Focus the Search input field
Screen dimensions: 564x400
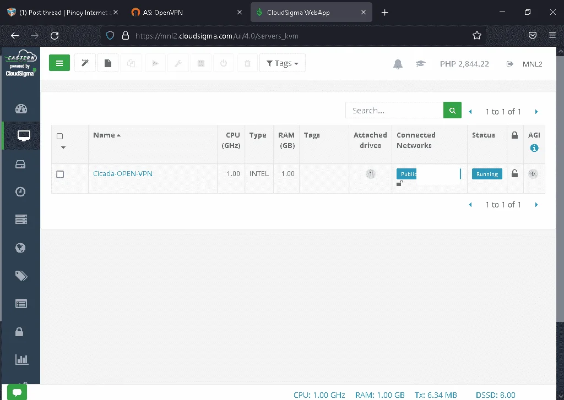click(x=394, y=111)
